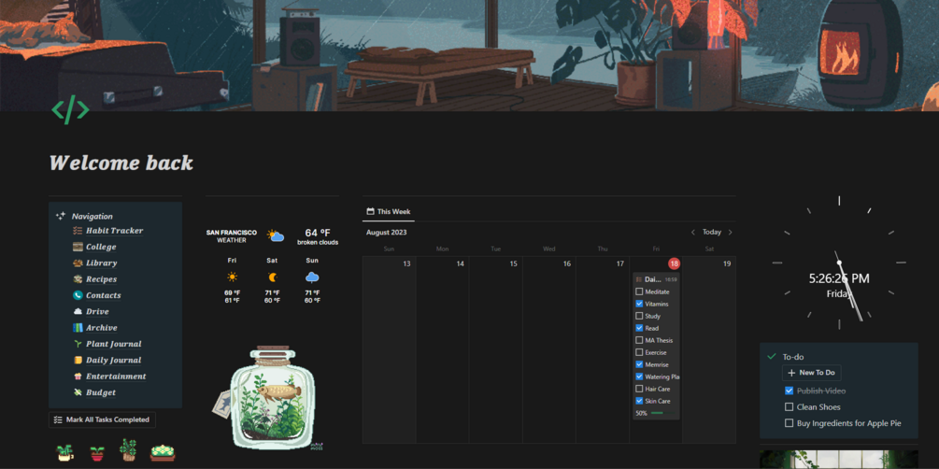Click the Library page icon

click(78, 263)
